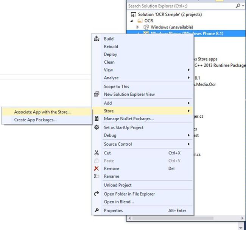
Task: Click the Open Folder arrow icon
Action: 97,194
